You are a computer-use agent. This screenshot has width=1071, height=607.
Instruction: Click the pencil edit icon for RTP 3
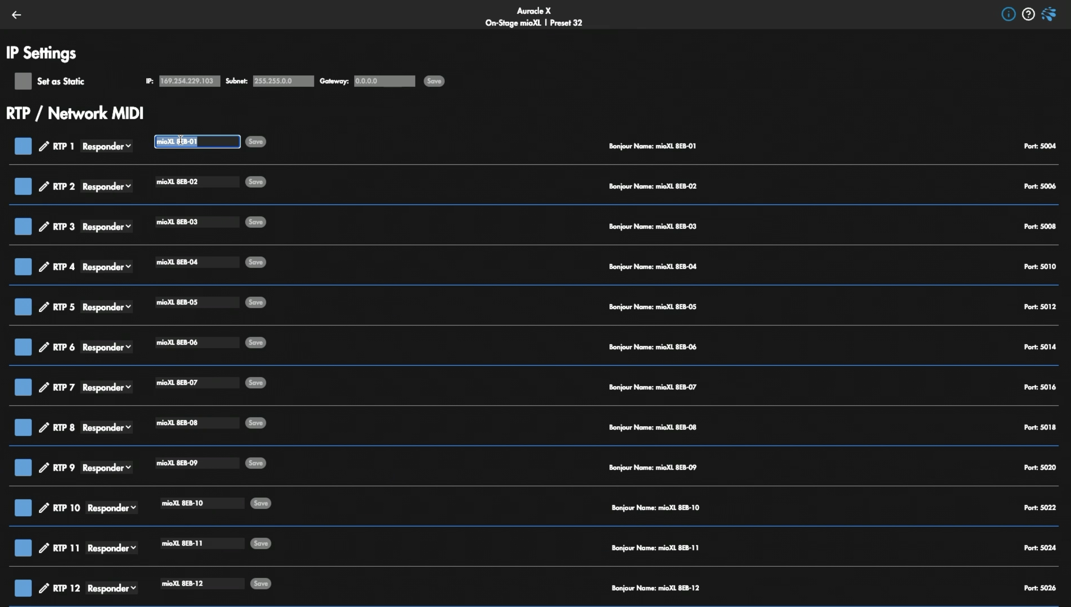(x=44, y=227)
